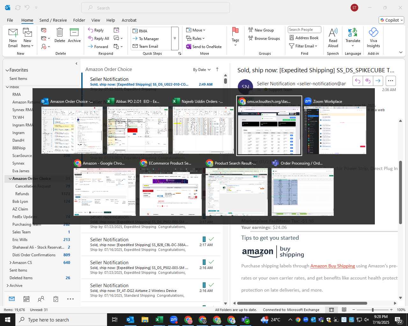Open the Filter Email dropdown
Image resolution: width=408 pixels, height=326 pixels.
[303, 46]
